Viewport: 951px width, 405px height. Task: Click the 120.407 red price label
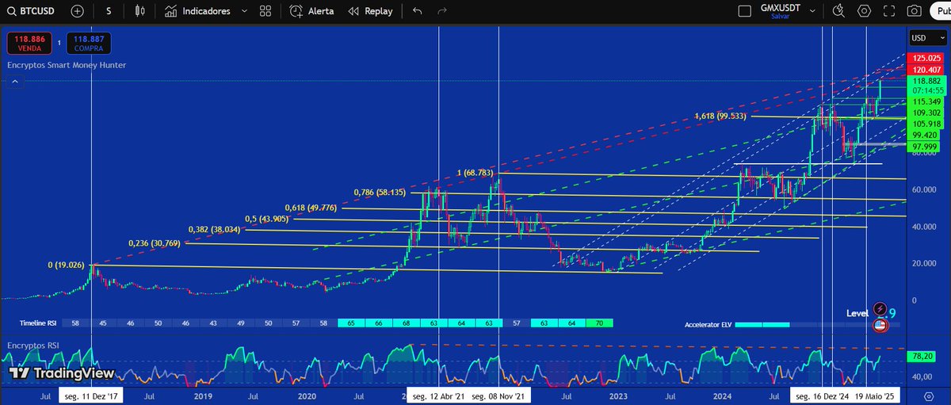[x=926, y=70]
